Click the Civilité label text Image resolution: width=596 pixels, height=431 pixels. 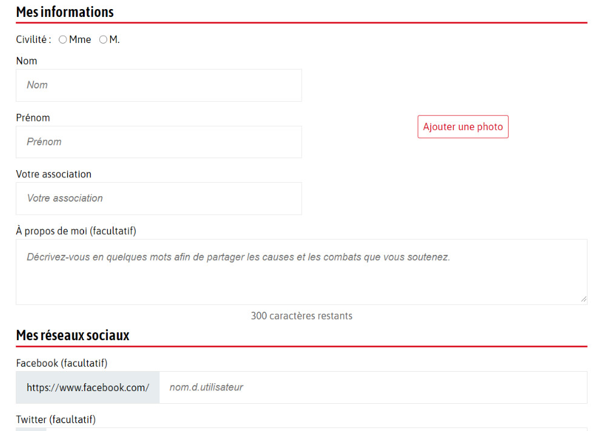tap(33, 40)
